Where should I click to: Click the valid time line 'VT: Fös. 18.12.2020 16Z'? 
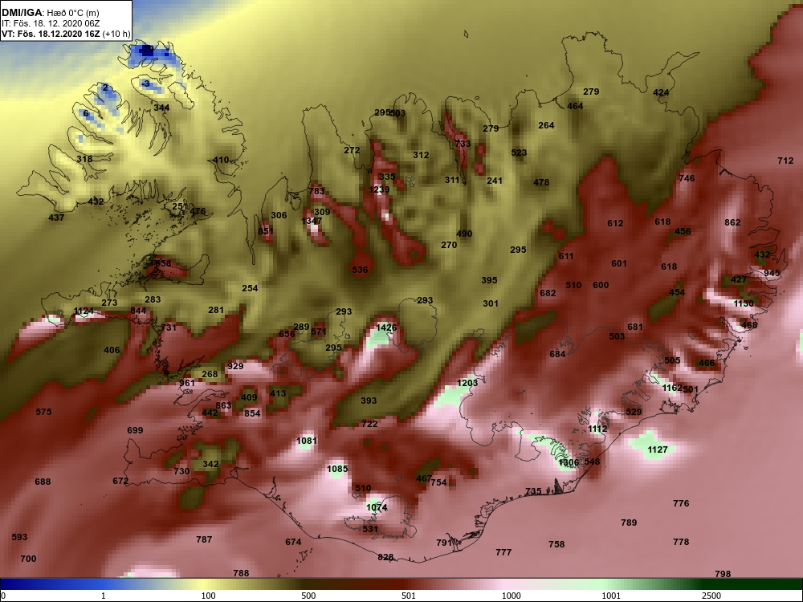[x=51, y=35]
